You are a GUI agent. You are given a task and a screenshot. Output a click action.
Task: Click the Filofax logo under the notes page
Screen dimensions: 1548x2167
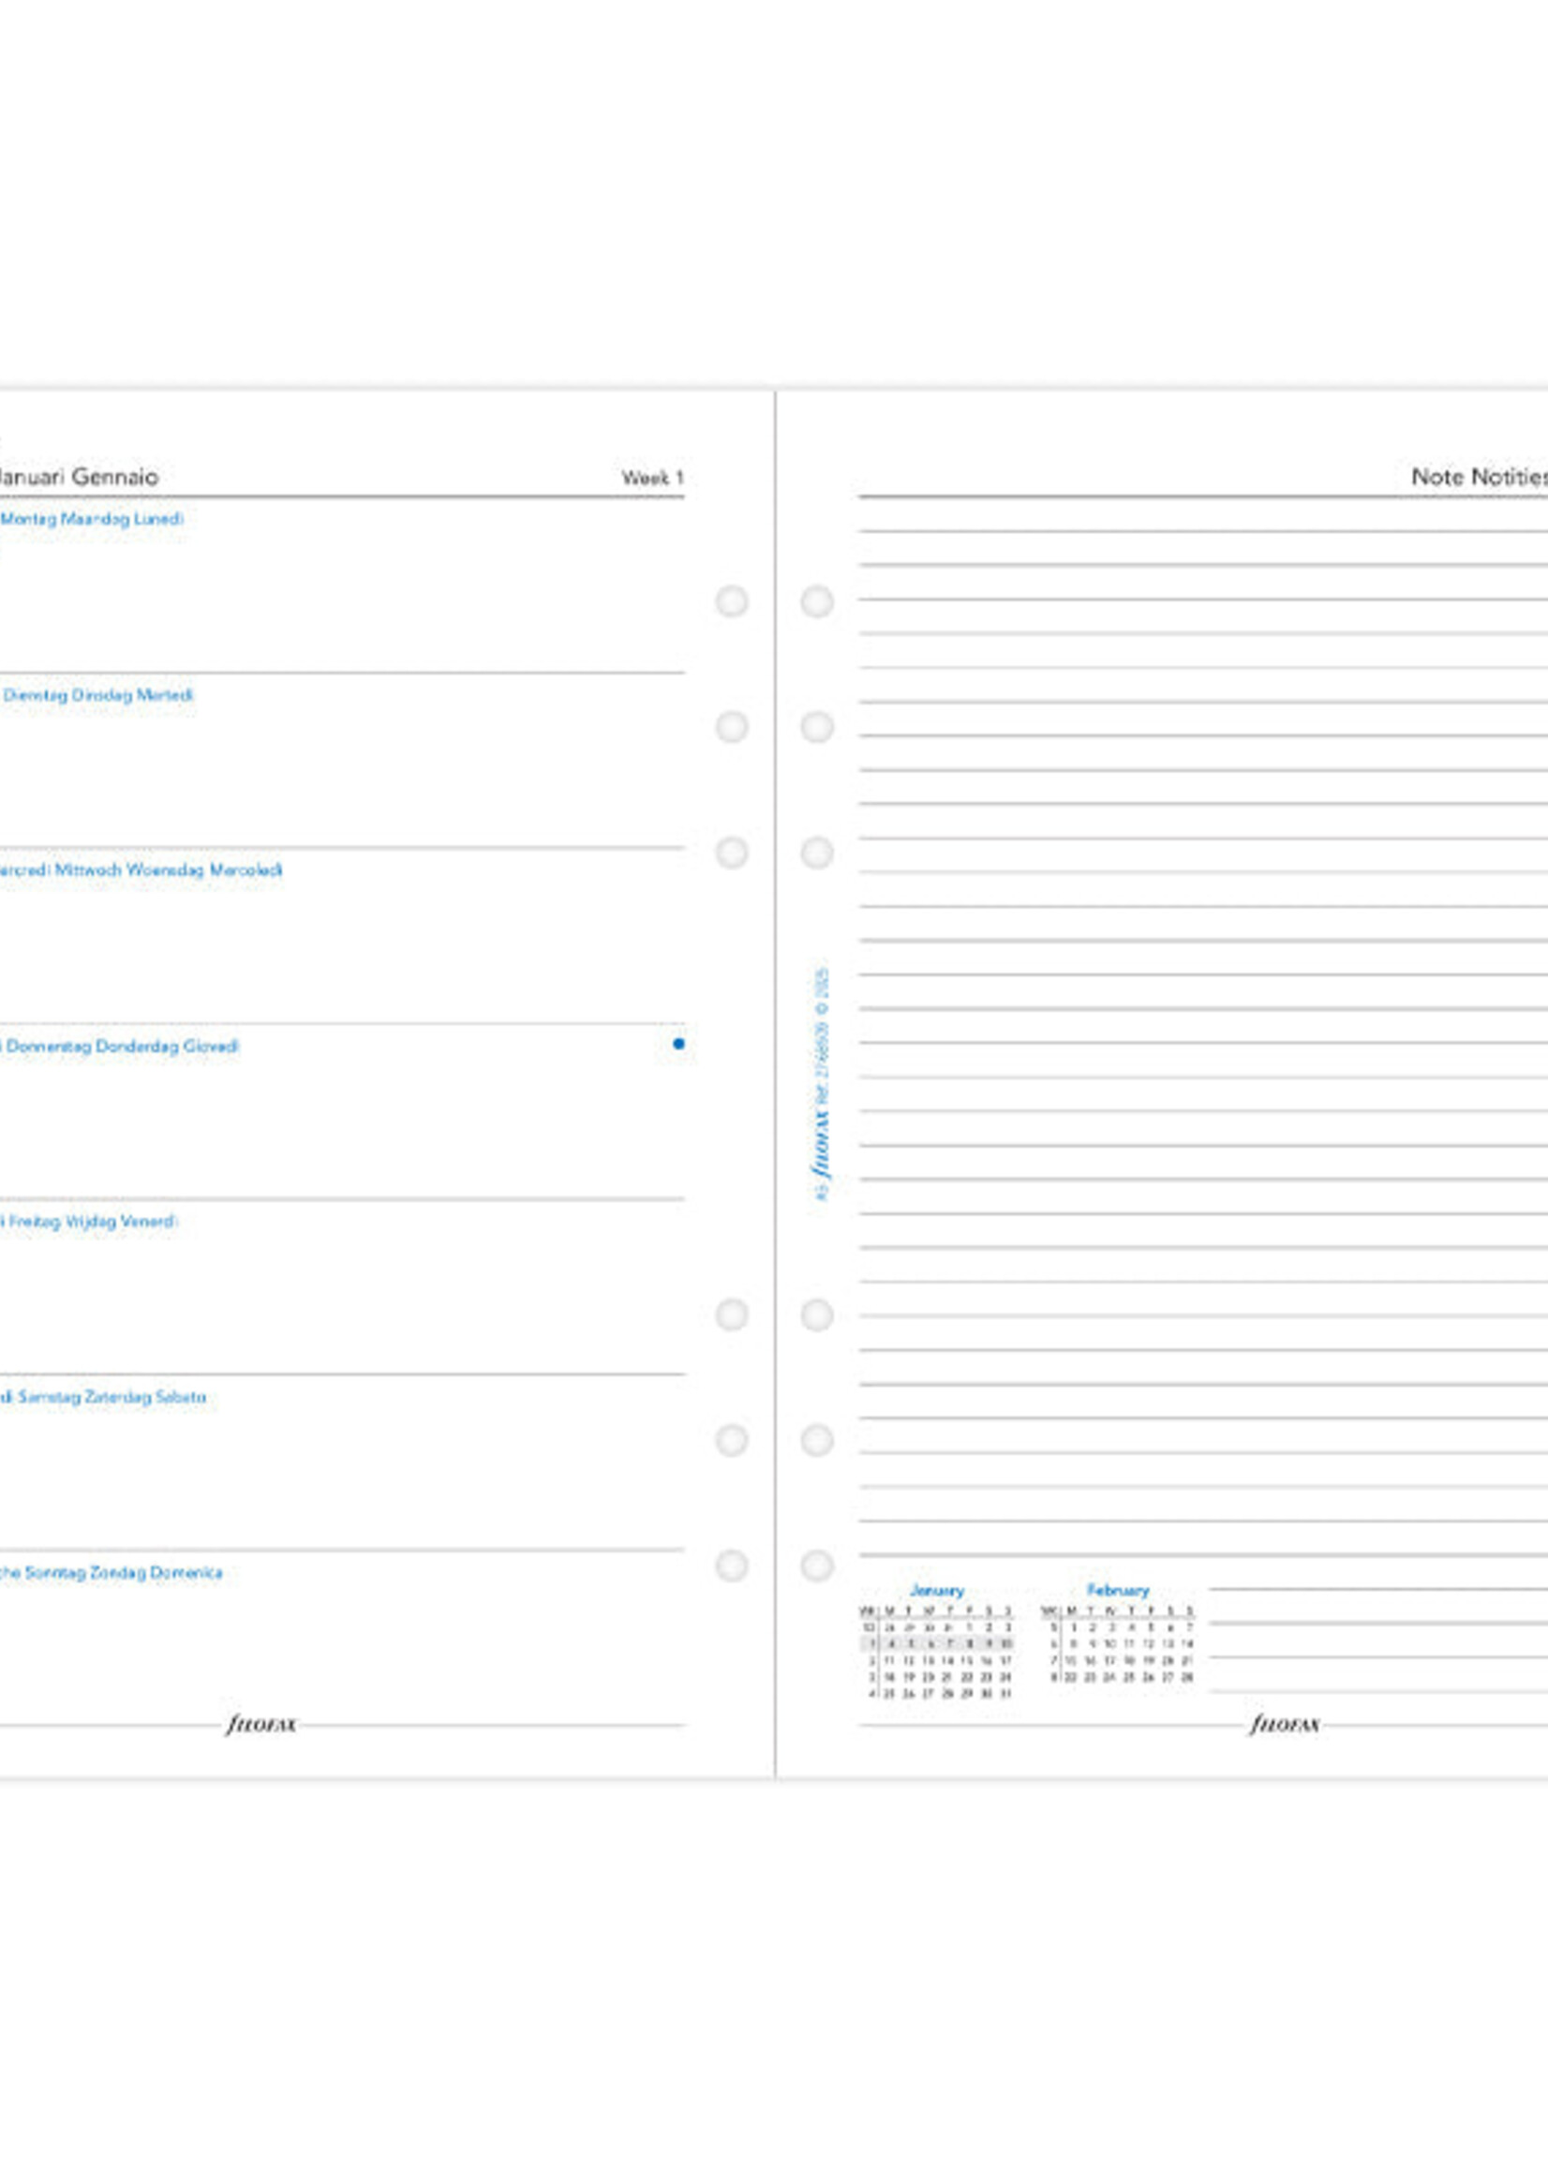[1285, 1725]
